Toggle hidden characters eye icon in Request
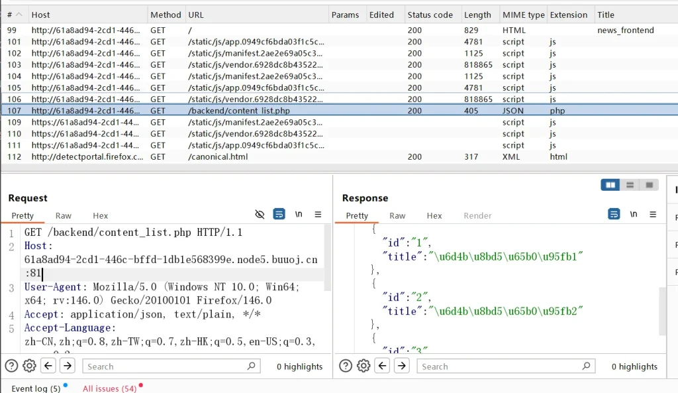Viewport: 678px width, 393px height. click(260, 214)
